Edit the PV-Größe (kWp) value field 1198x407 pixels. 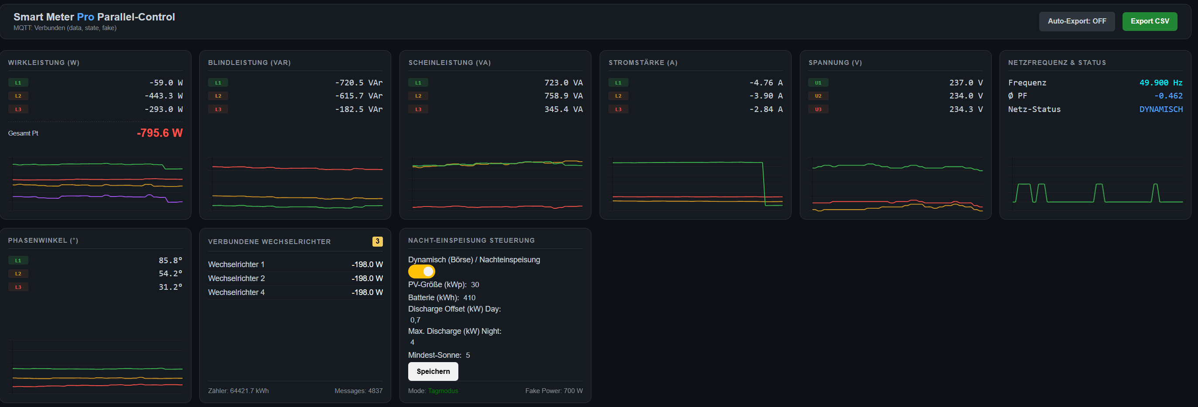pyautogui.click(x=475, y=285)
